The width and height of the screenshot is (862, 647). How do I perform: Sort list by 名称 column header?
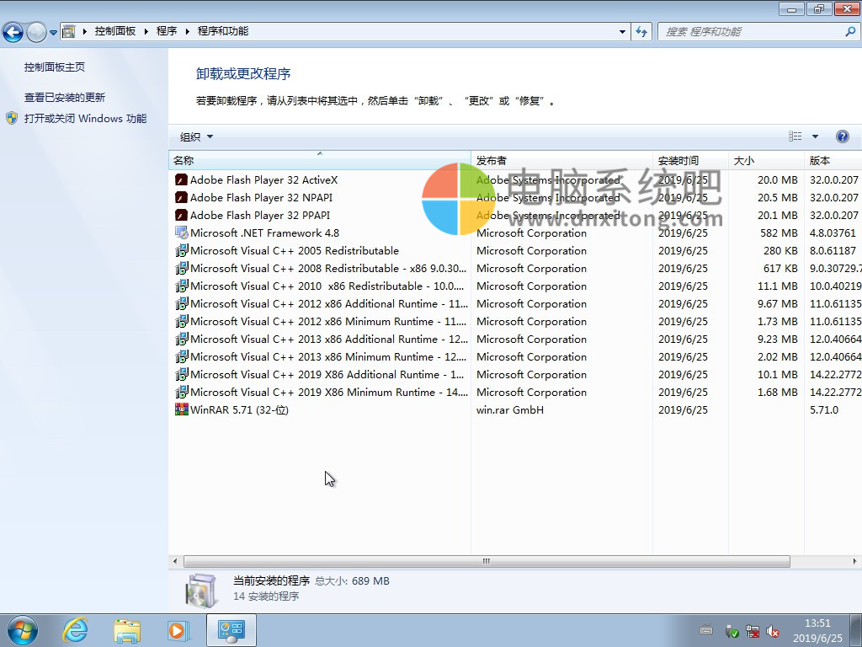point(319,160)
